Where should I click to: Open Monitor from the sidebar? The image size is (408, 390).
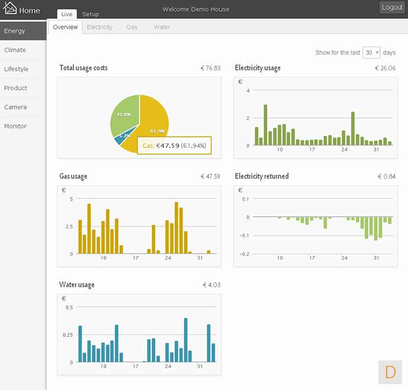(15, 126)
